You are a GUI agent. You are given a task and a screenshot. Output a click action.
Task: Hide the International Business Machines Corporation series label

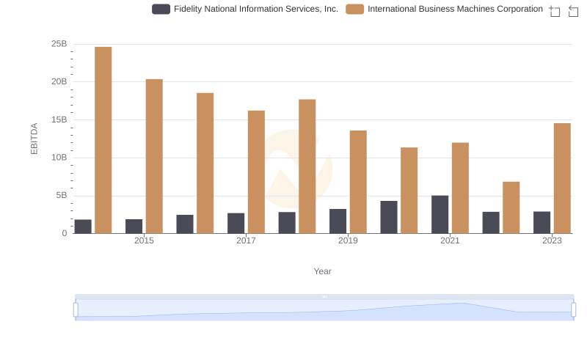(x=455, y=9)
